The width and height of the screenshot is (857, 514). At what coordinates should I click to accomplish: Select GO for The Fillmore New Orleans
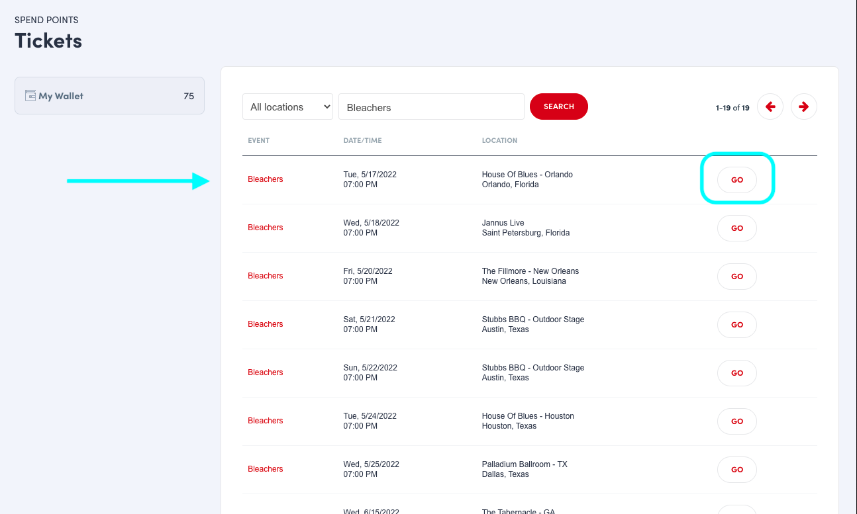coord(736,277)
